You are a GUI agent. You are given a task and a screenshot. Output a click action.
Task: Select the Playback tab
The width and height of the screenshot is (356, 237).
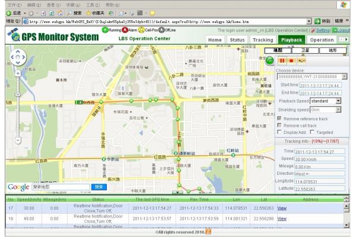pos(291,40)
